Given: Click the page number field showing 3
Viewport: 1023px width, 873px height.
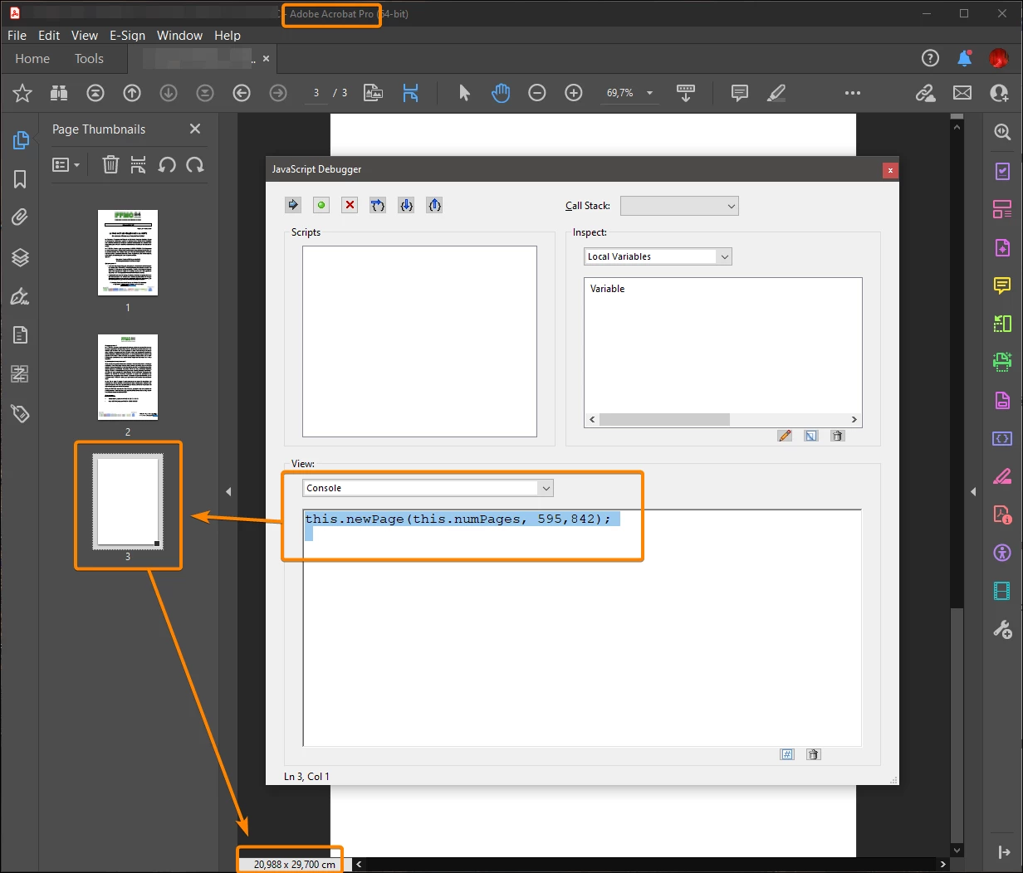Looking at the screenshot, I should click(x=316, y=93).
